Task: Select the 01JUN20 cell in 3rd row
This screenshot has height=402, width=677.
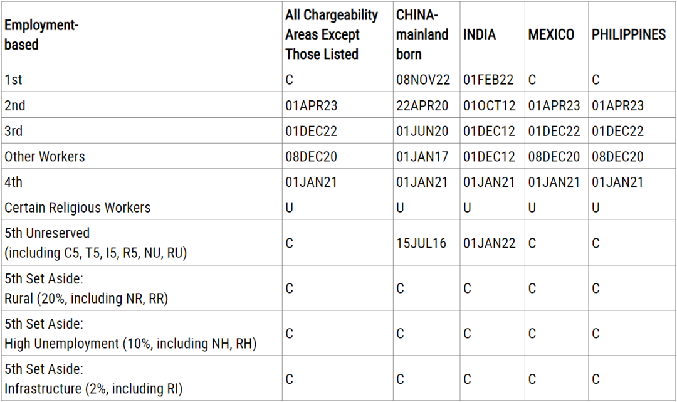Action: [x=422, y=131]
